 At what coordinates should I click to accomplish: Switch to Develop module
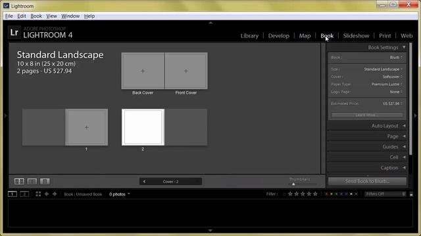279,36
